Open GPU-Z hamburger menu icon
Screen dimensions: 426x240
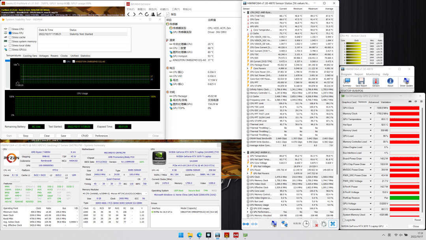click(x=421, y=102)
